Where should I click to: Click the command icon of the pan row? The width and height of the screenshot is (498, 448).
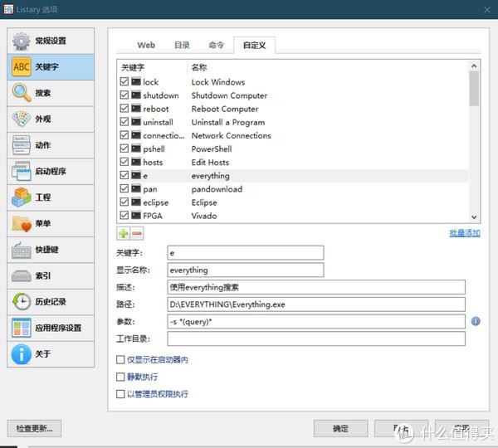(136, 188)
